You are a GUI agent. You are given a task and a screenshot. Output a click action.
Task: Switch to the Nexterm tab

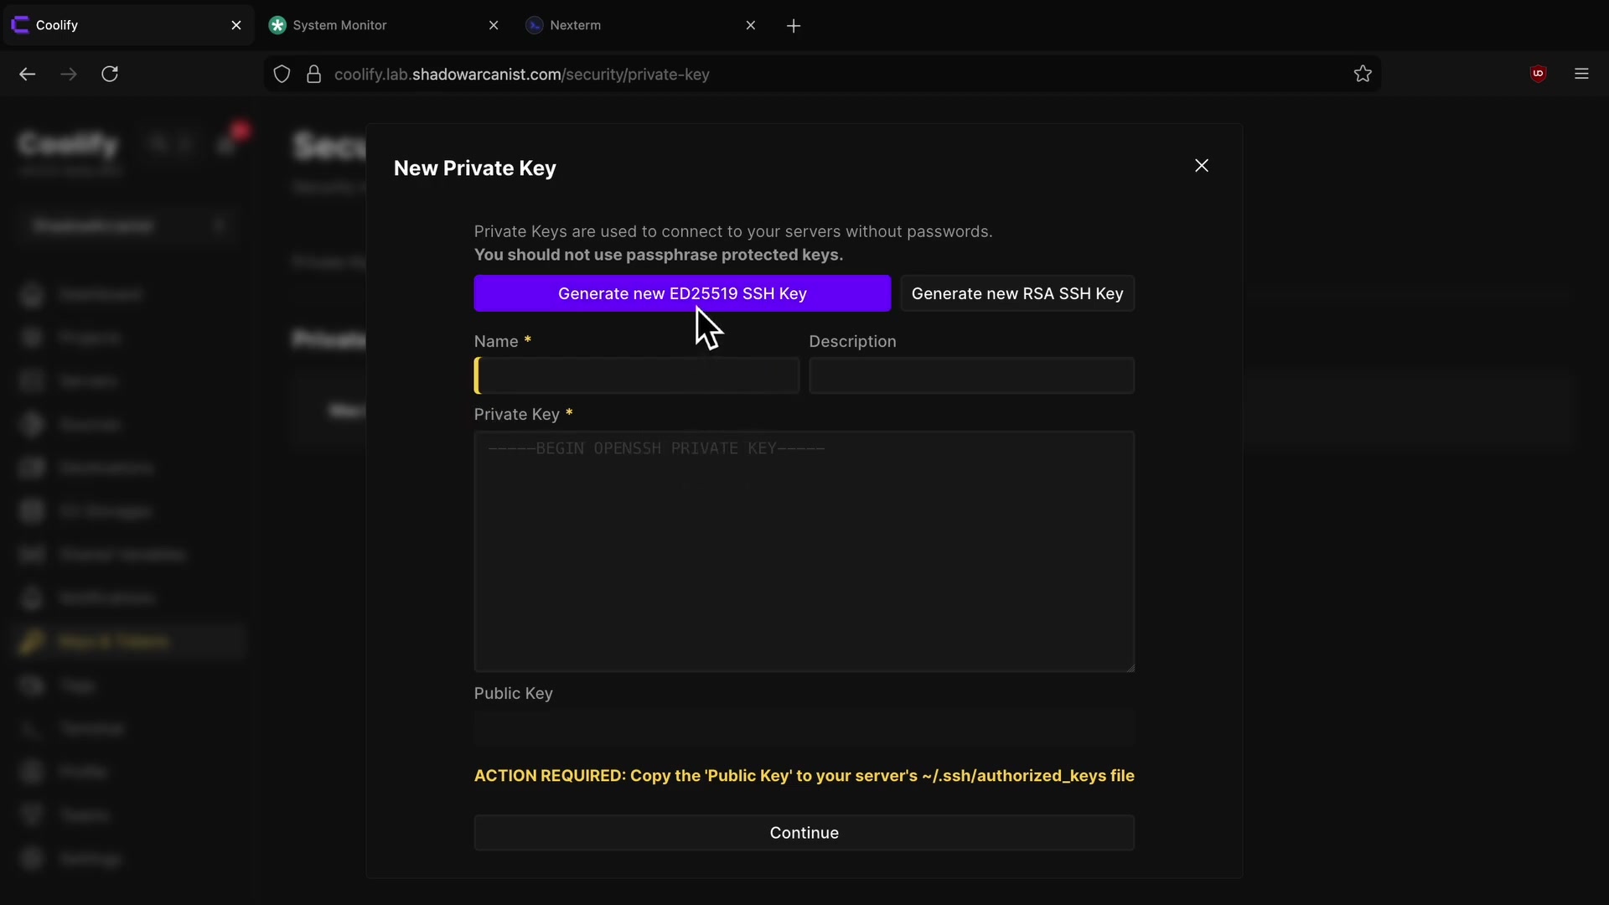pos(641,25)
